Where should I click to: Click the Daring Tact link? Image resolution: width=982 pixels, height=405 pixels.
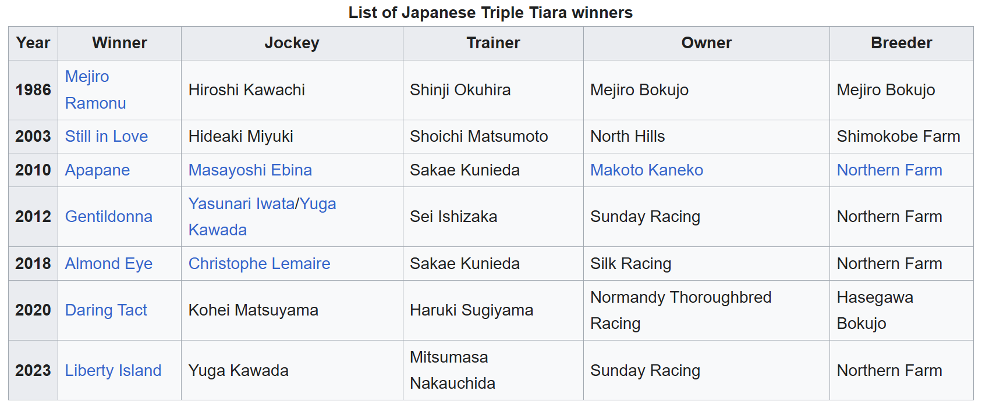pyautogui.click(x=106, y=310)
